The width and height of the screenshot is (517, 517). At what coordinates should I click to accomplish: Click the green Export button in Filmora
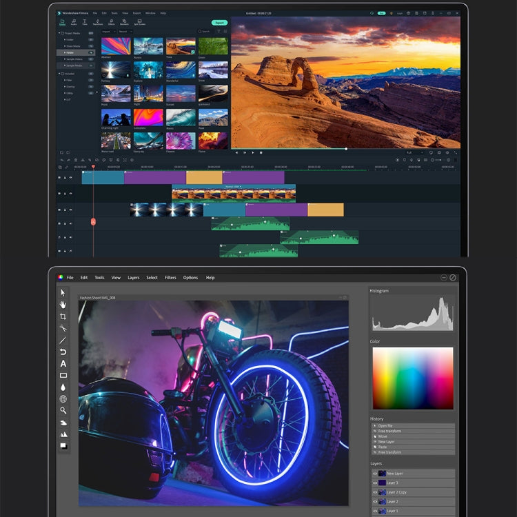(219, 23)
